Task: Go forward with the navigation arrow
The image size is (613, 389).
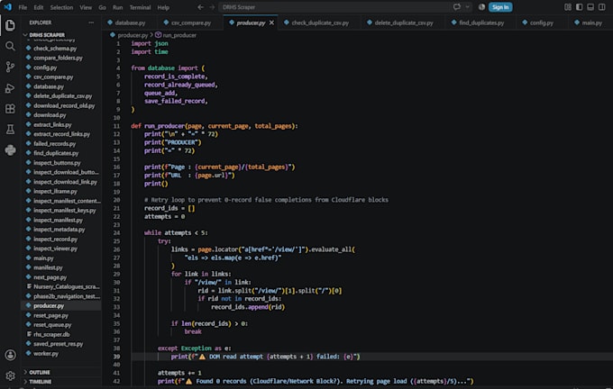Action: pyautogui.click(x=212, y=7)
